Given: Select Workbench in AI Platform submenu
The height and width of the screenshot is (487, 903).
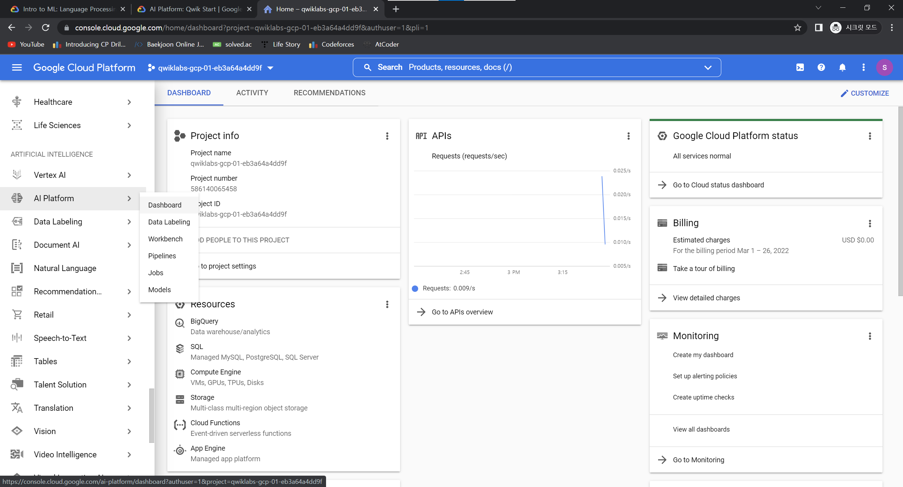Looking at the screenshot, I should coord(165,239).
